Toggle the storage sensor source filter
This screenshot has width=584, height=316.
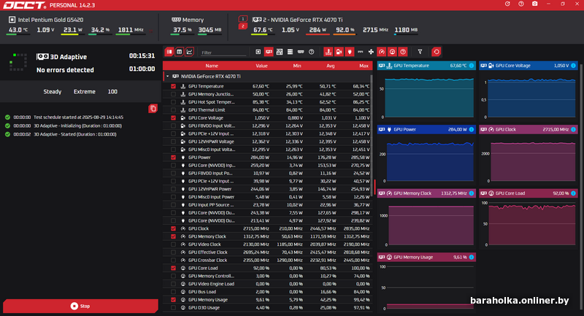click(290, 52)
